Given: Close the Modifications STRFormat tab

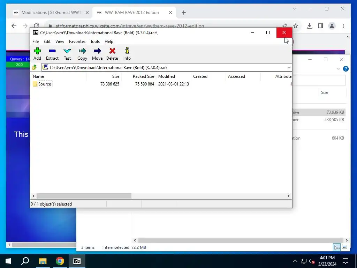Looking at the screenshot, I should pos(87,13).
